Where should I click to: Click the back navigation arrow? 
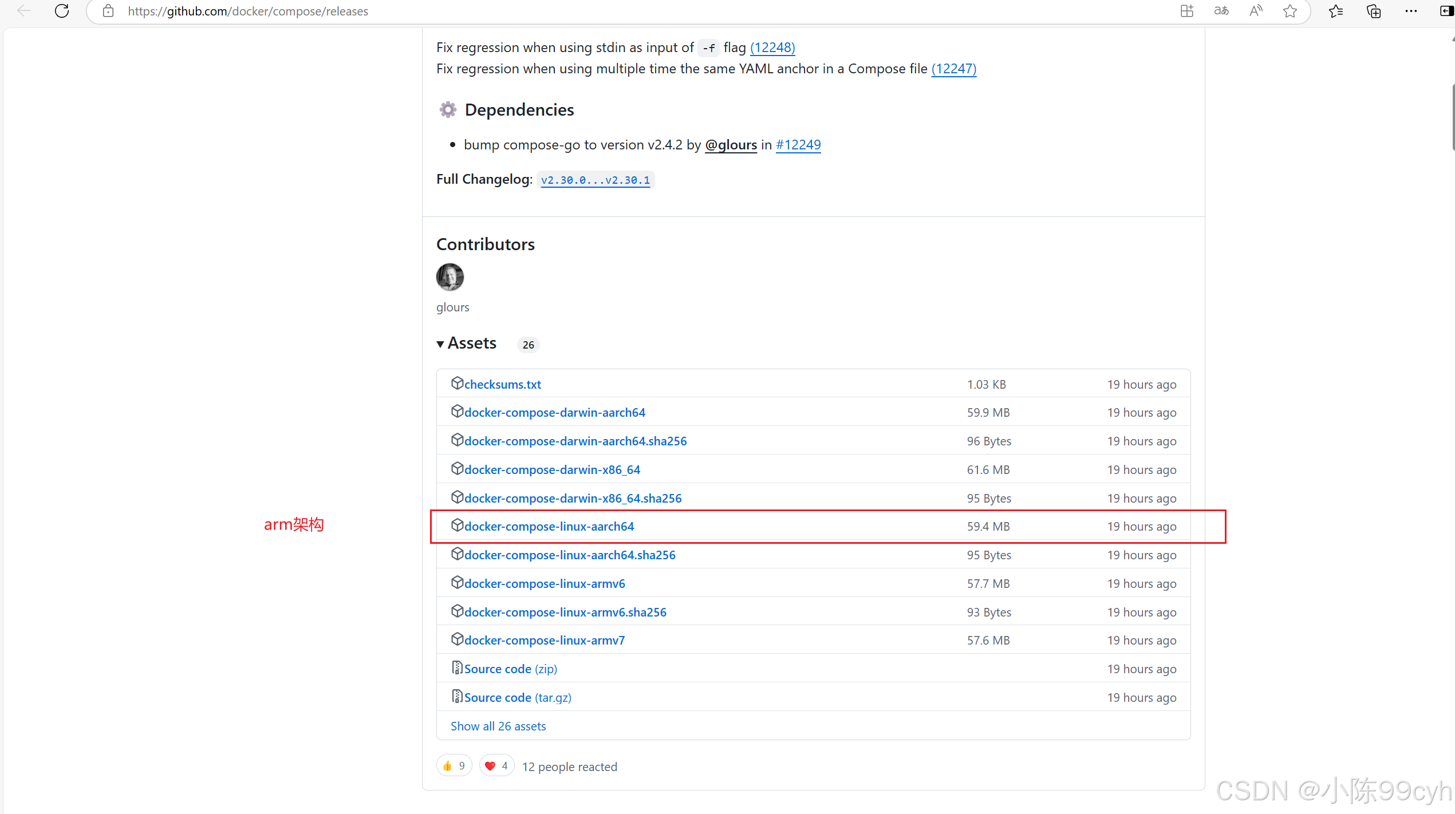pos(23,11)
